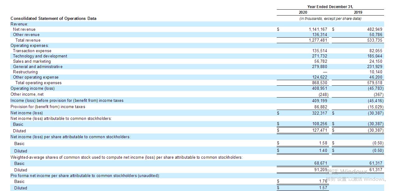Click the pro forma diluted value 1.57
395x191 pixels.
point(323,188)
